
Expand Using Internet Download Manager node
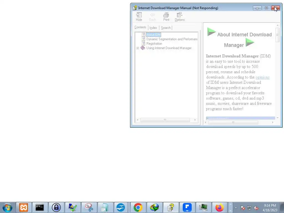138,48
